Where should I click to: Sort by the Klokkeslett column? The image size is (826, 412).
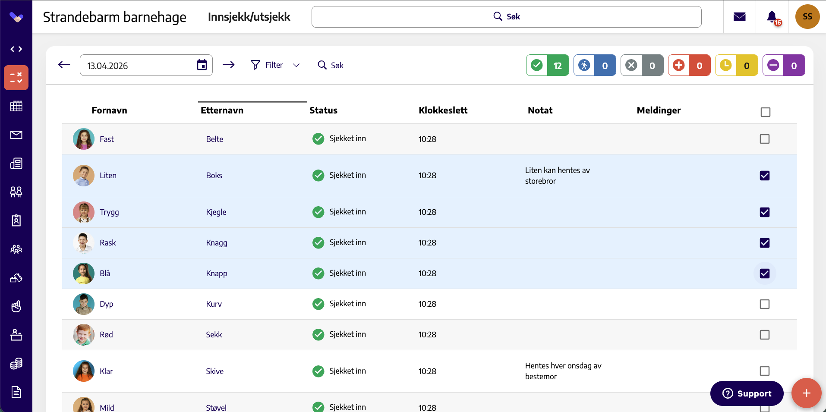click(443, 110)
